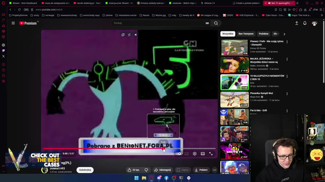Switch the player to theater mode
Screen dimensions: 325x182
(203, 154)
